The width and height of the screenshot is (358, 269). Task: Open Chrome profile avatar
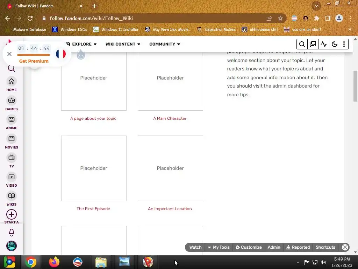(339, 18)
